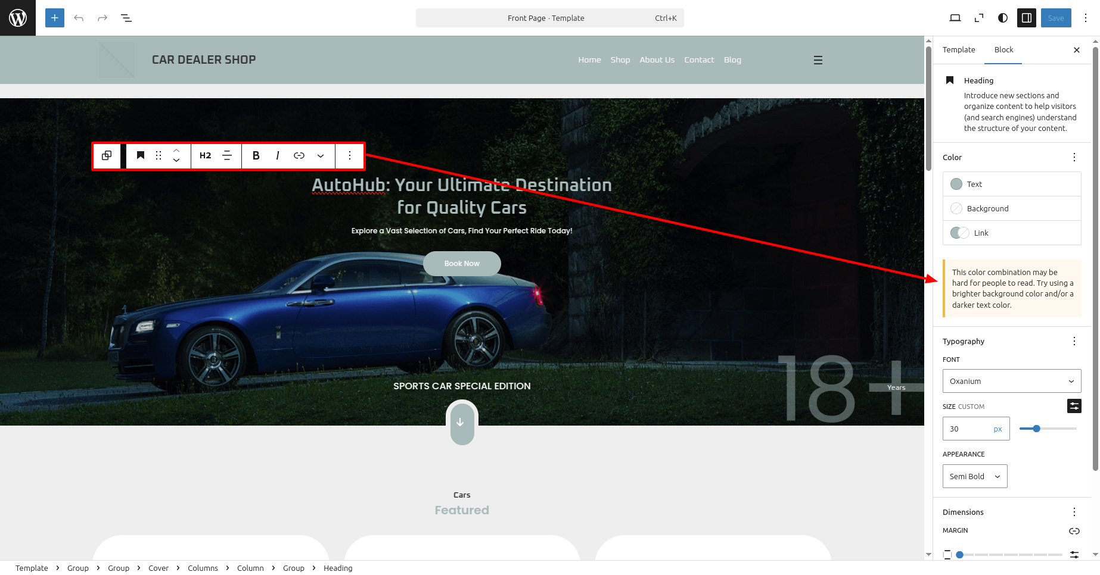Undo the last change

(79, 18)
